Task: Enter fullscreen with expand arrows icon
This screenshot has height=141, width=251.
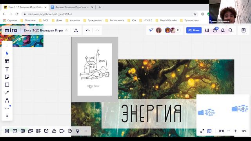Action: [x=202, y=131]
